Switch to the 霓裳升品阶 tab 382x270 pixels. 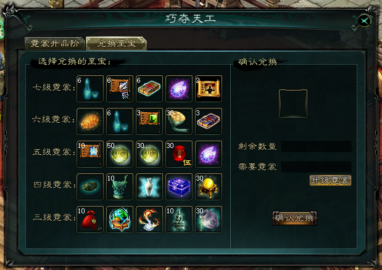pos(54,44)
